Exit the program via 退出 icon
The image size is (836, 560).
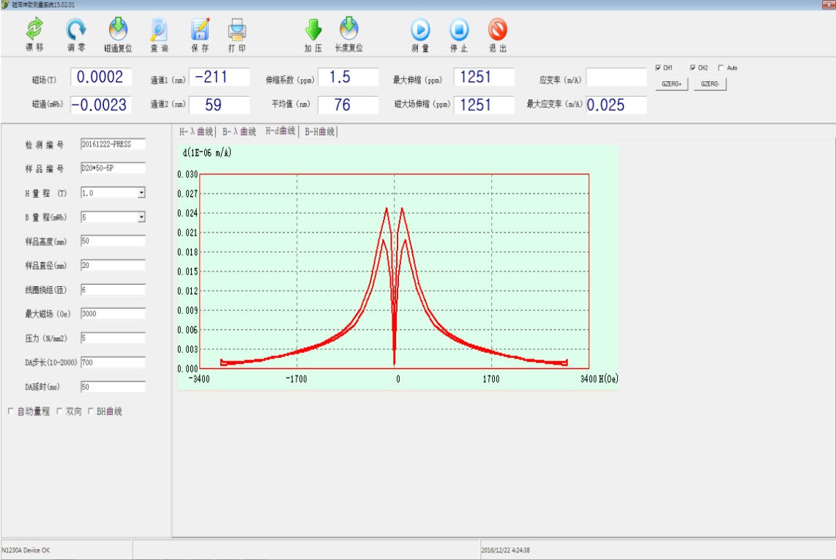(498, 30)
